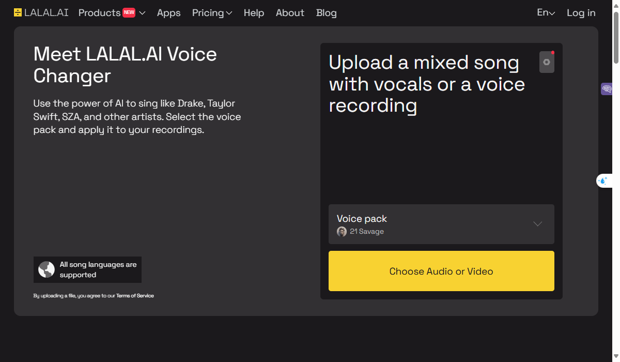Click the LALAL.AI yellow logo icon
620x362 pixels.
18,13
